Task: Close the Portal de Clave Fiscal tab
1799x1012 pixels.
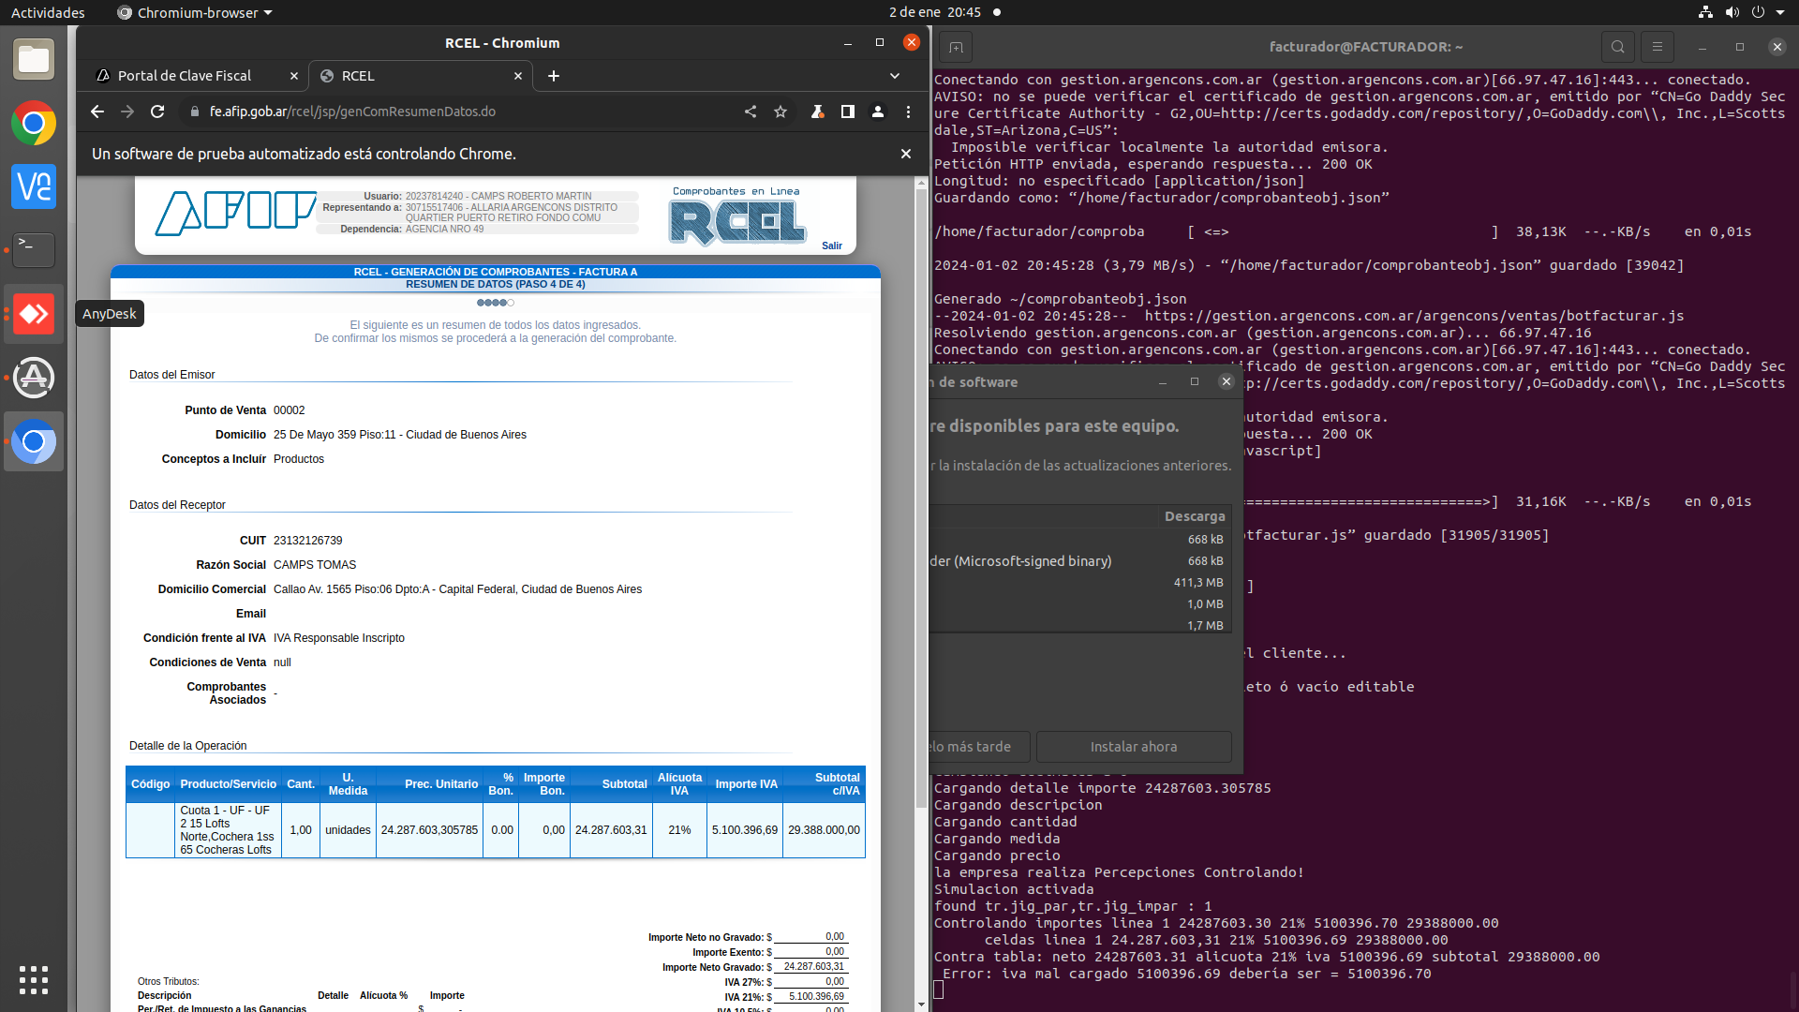Action: [294, 76]
